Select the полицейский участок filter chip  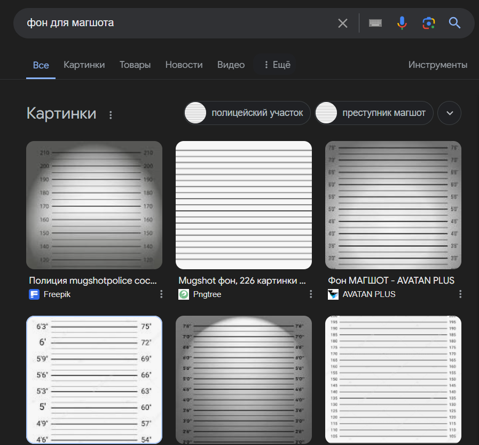coord(247,113)
